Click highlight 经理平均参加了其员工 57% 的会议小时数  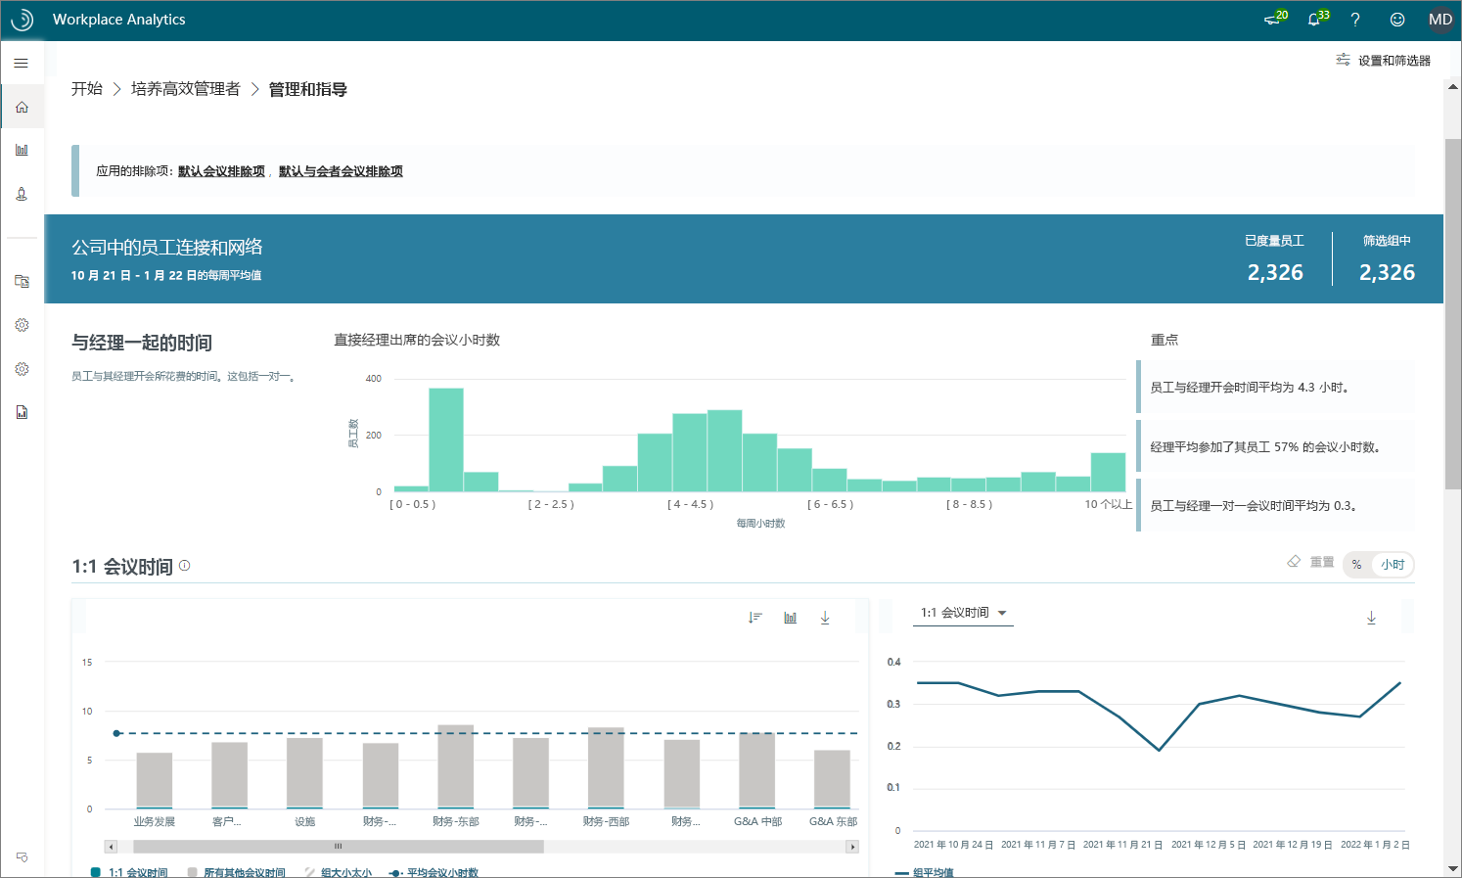[x=1276, y=447]
